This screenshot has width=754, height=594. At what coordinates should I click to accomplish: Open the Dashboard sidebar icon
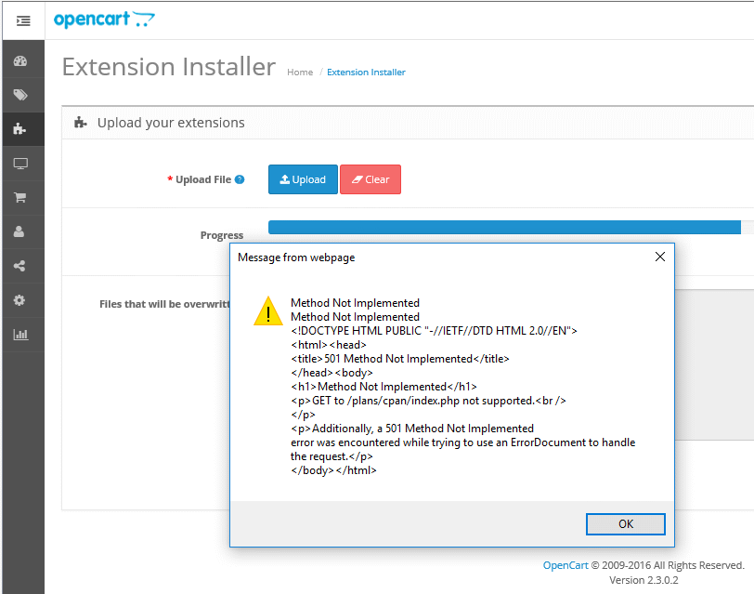20,61
